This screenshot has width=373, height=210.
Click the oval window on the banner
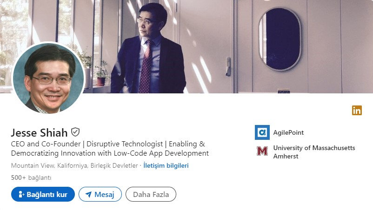280,39
